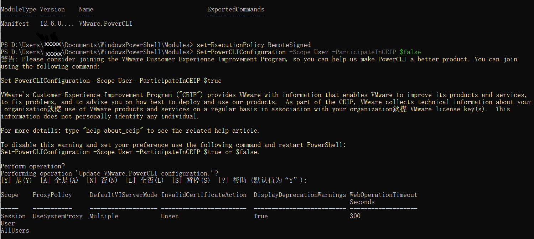Click the UseSystemProxy value

pos(57,216)
